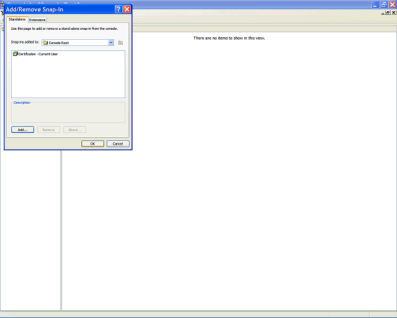397x318 pixels.
Task: Minimize the inner console child window
Action: (x=383, y=12)
